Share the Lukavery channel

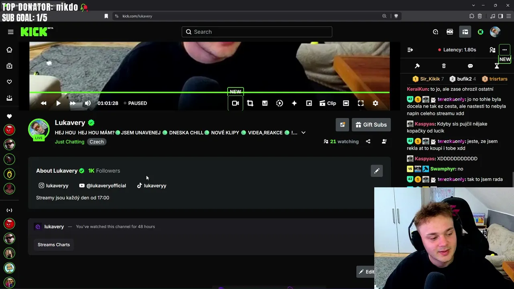pos(368,141)
